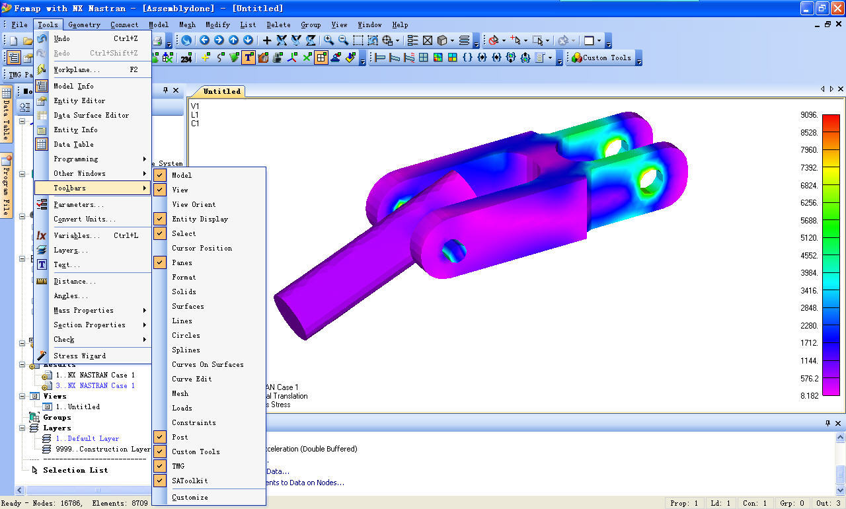This screenshot has height=509, width=846.
Task: Click the background color swatch icon
Action: pos(589,40)
